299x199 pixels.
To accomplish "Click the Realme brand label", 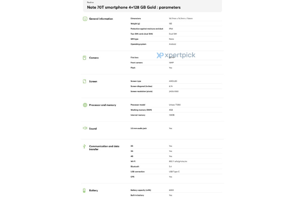I will (90, 2).
